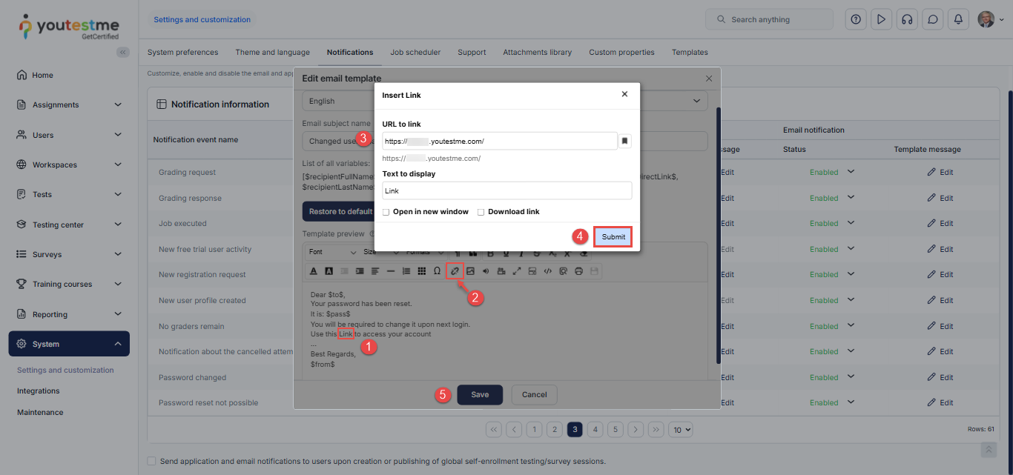This screenshot has width=1013, height=475.
Task: Click Restore to default button
Action: click(340, 211)
